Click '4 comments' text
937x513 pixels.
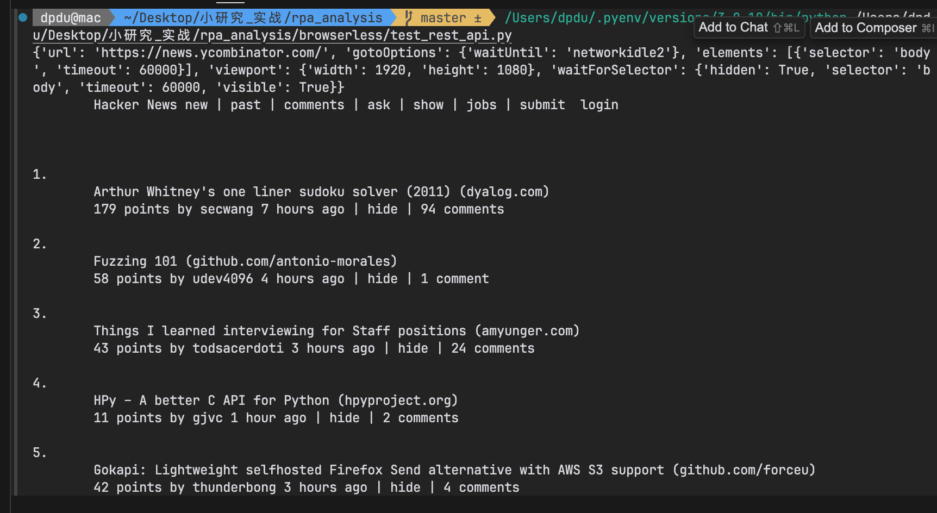click(x=482, y=487)
